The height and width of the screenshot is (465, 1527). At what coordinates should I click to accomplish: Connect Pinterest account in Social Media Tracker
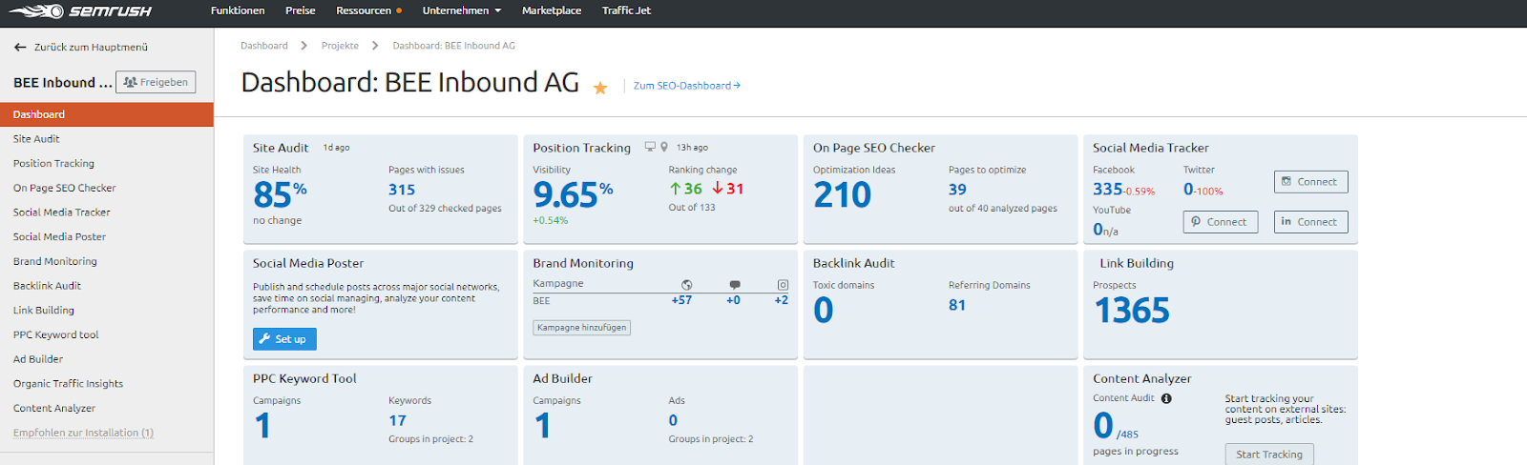tap(1220, 222)
